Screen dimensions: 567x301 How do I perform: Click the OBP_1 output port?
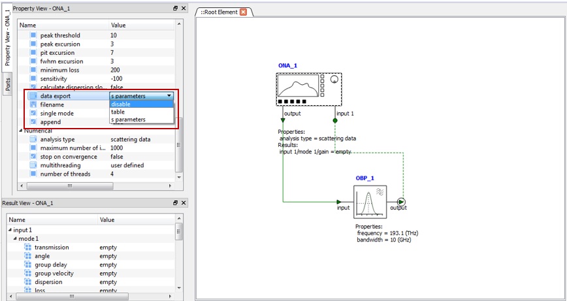click(x=401, y=202)
